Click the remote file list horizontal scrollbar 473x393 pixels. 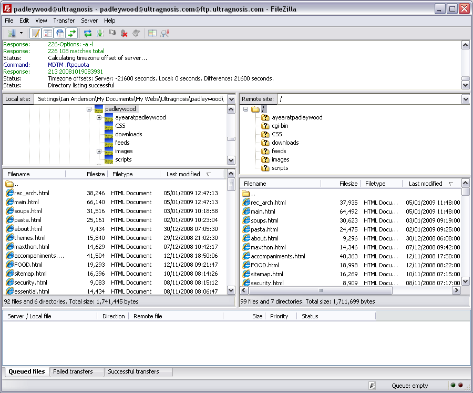pos(321,290)
